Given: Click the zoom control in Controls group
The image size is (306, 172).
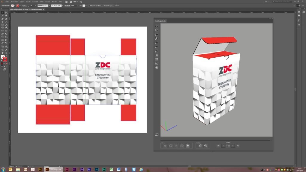Looking at the screenshot, I should 206,146.
